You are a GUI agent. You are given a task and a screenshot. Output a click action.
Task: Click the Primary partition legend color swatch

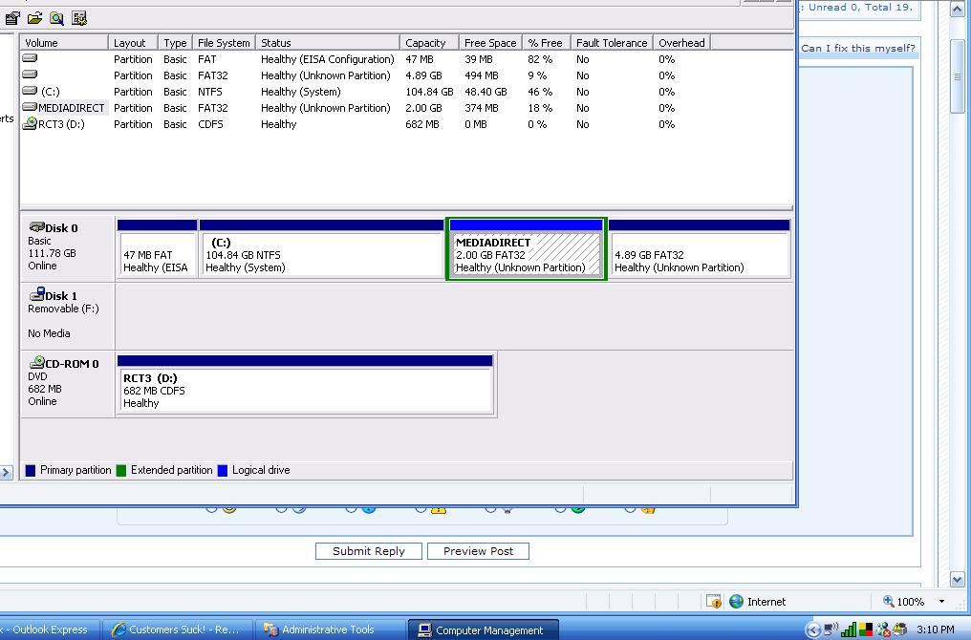(x=31, y=470)
